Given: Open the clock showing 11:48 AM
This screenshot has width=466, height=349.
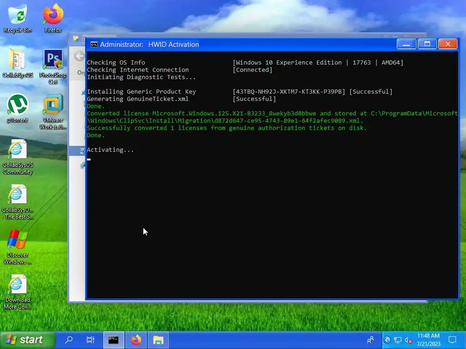Looking at the screenshot, I should 429,340.
